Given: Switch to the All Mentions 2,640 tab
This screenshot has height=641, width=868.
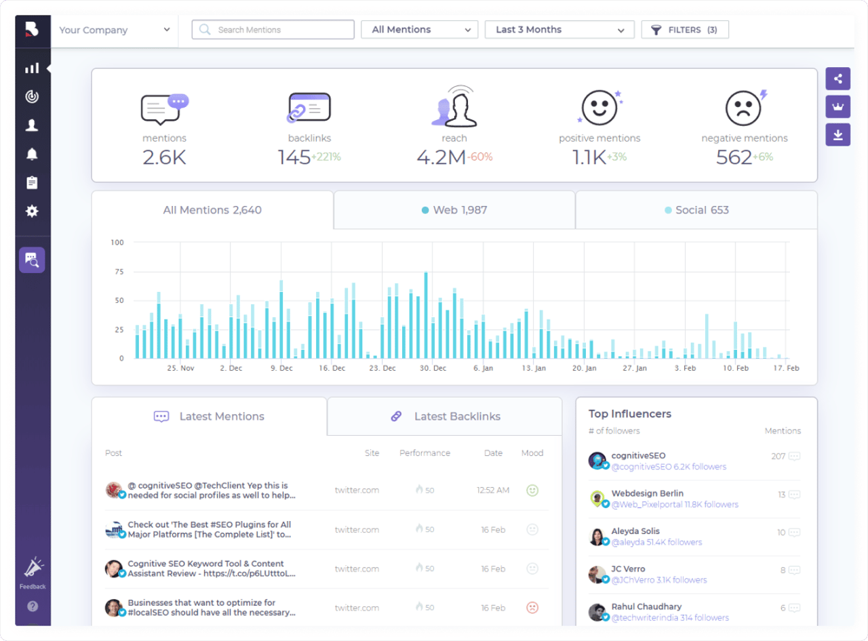Looking at the screenshot, I should click(x=212, y=210).
